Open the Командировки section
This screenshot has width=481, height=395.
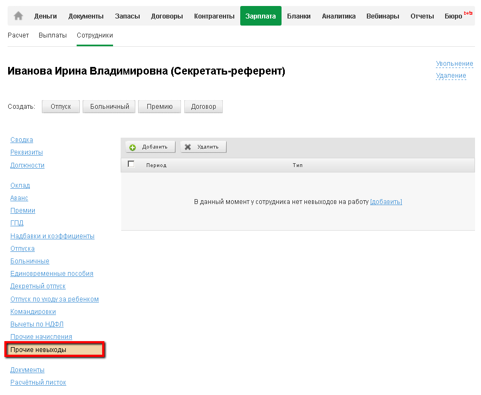33,312
